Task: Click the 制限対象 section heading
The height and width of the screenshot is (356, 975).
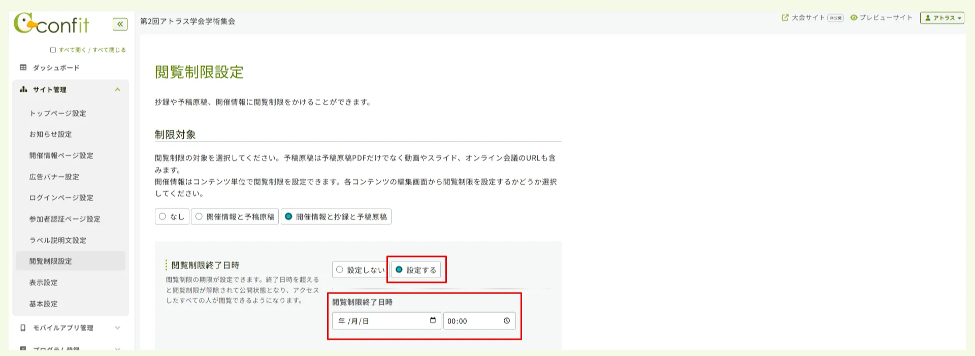Action: point(175,135)
